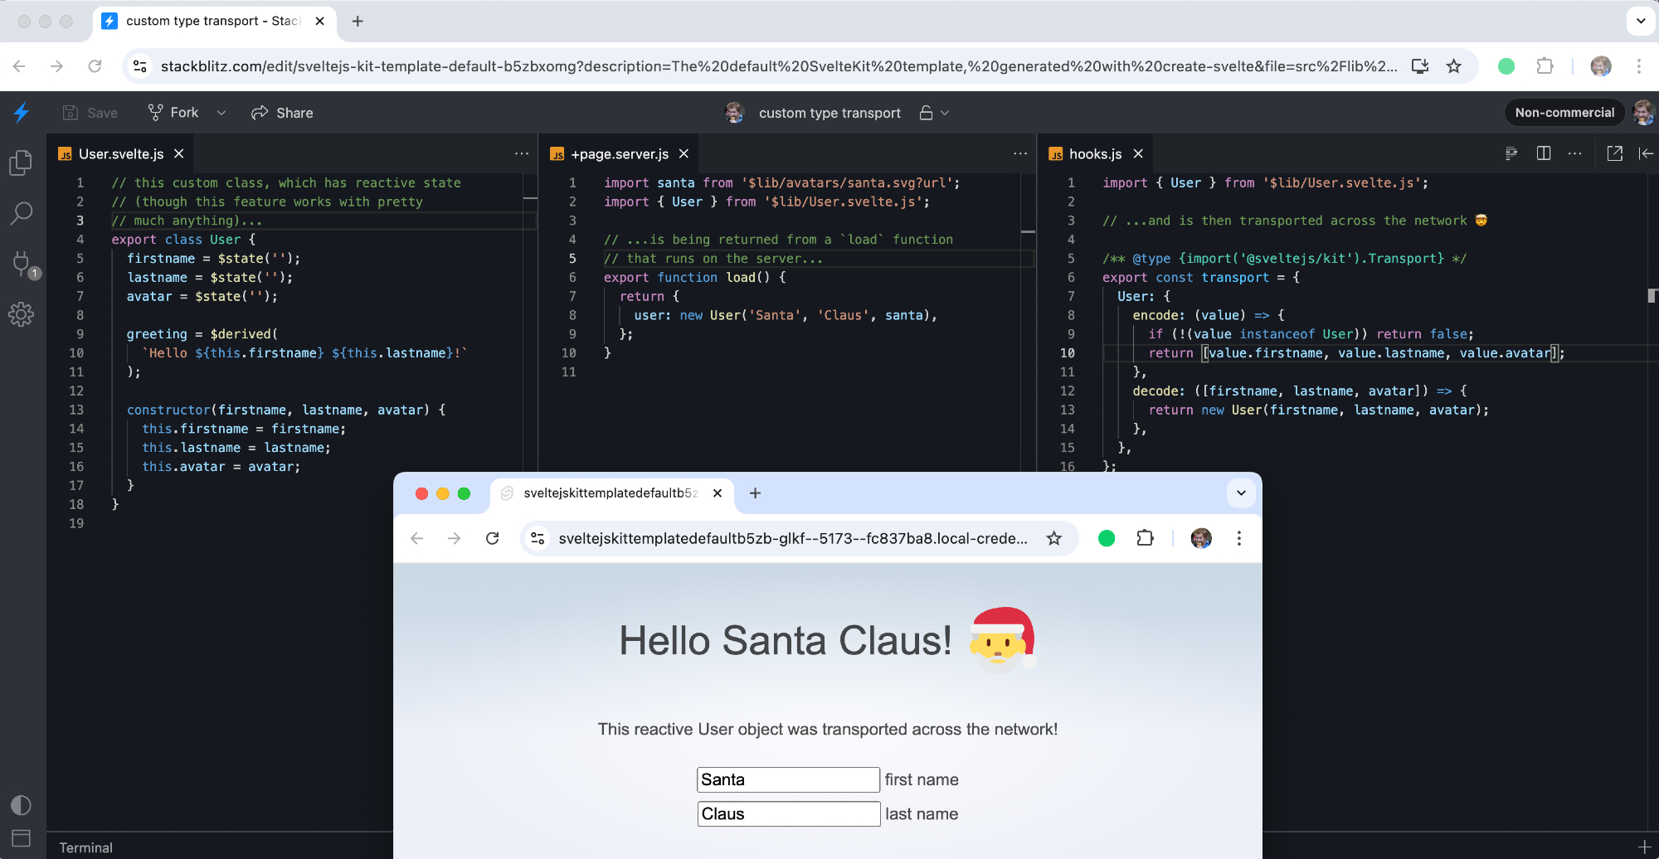1659x859 pixels.
Task: Open preview in new window icon
Action: tap(1614, 153)
